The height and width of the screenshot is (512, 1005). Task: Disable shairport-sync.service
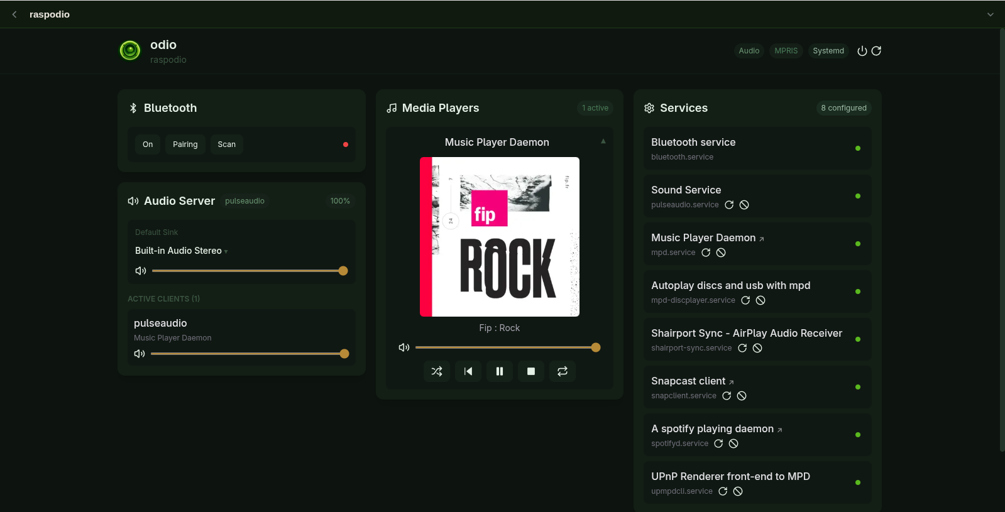[757, 348]
